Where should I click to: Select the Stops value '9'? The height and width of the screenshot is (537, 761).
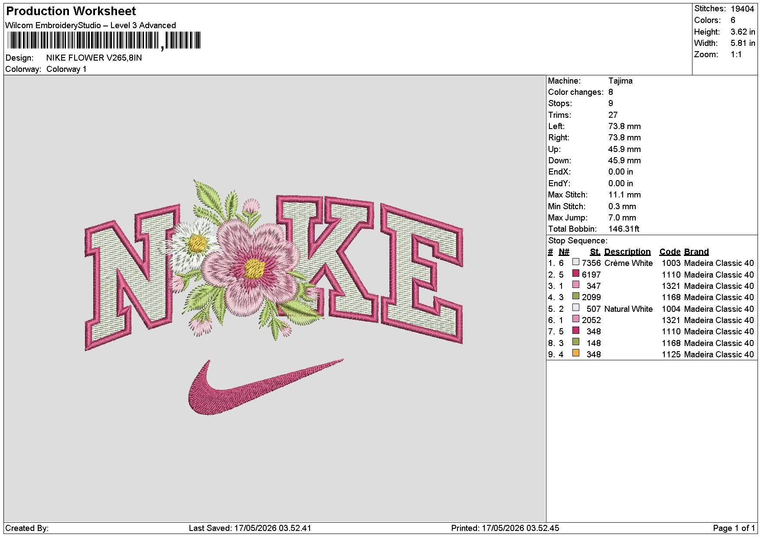pos(611,104)
